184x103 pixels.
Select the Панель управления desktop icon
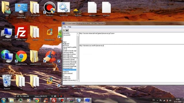(x=21, y=10)
